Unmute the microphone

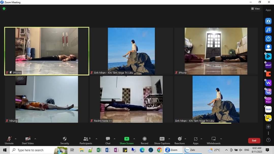point(9,141)
